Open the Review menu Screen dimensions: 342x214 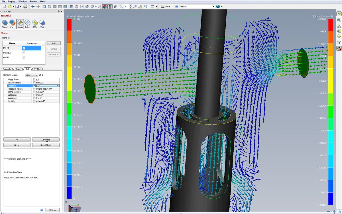pyautogui.click(x=33, y=1)
